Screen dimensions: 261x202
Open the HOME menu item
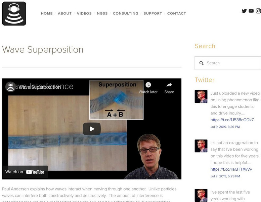pyautogui.click(x=47, y=13)
